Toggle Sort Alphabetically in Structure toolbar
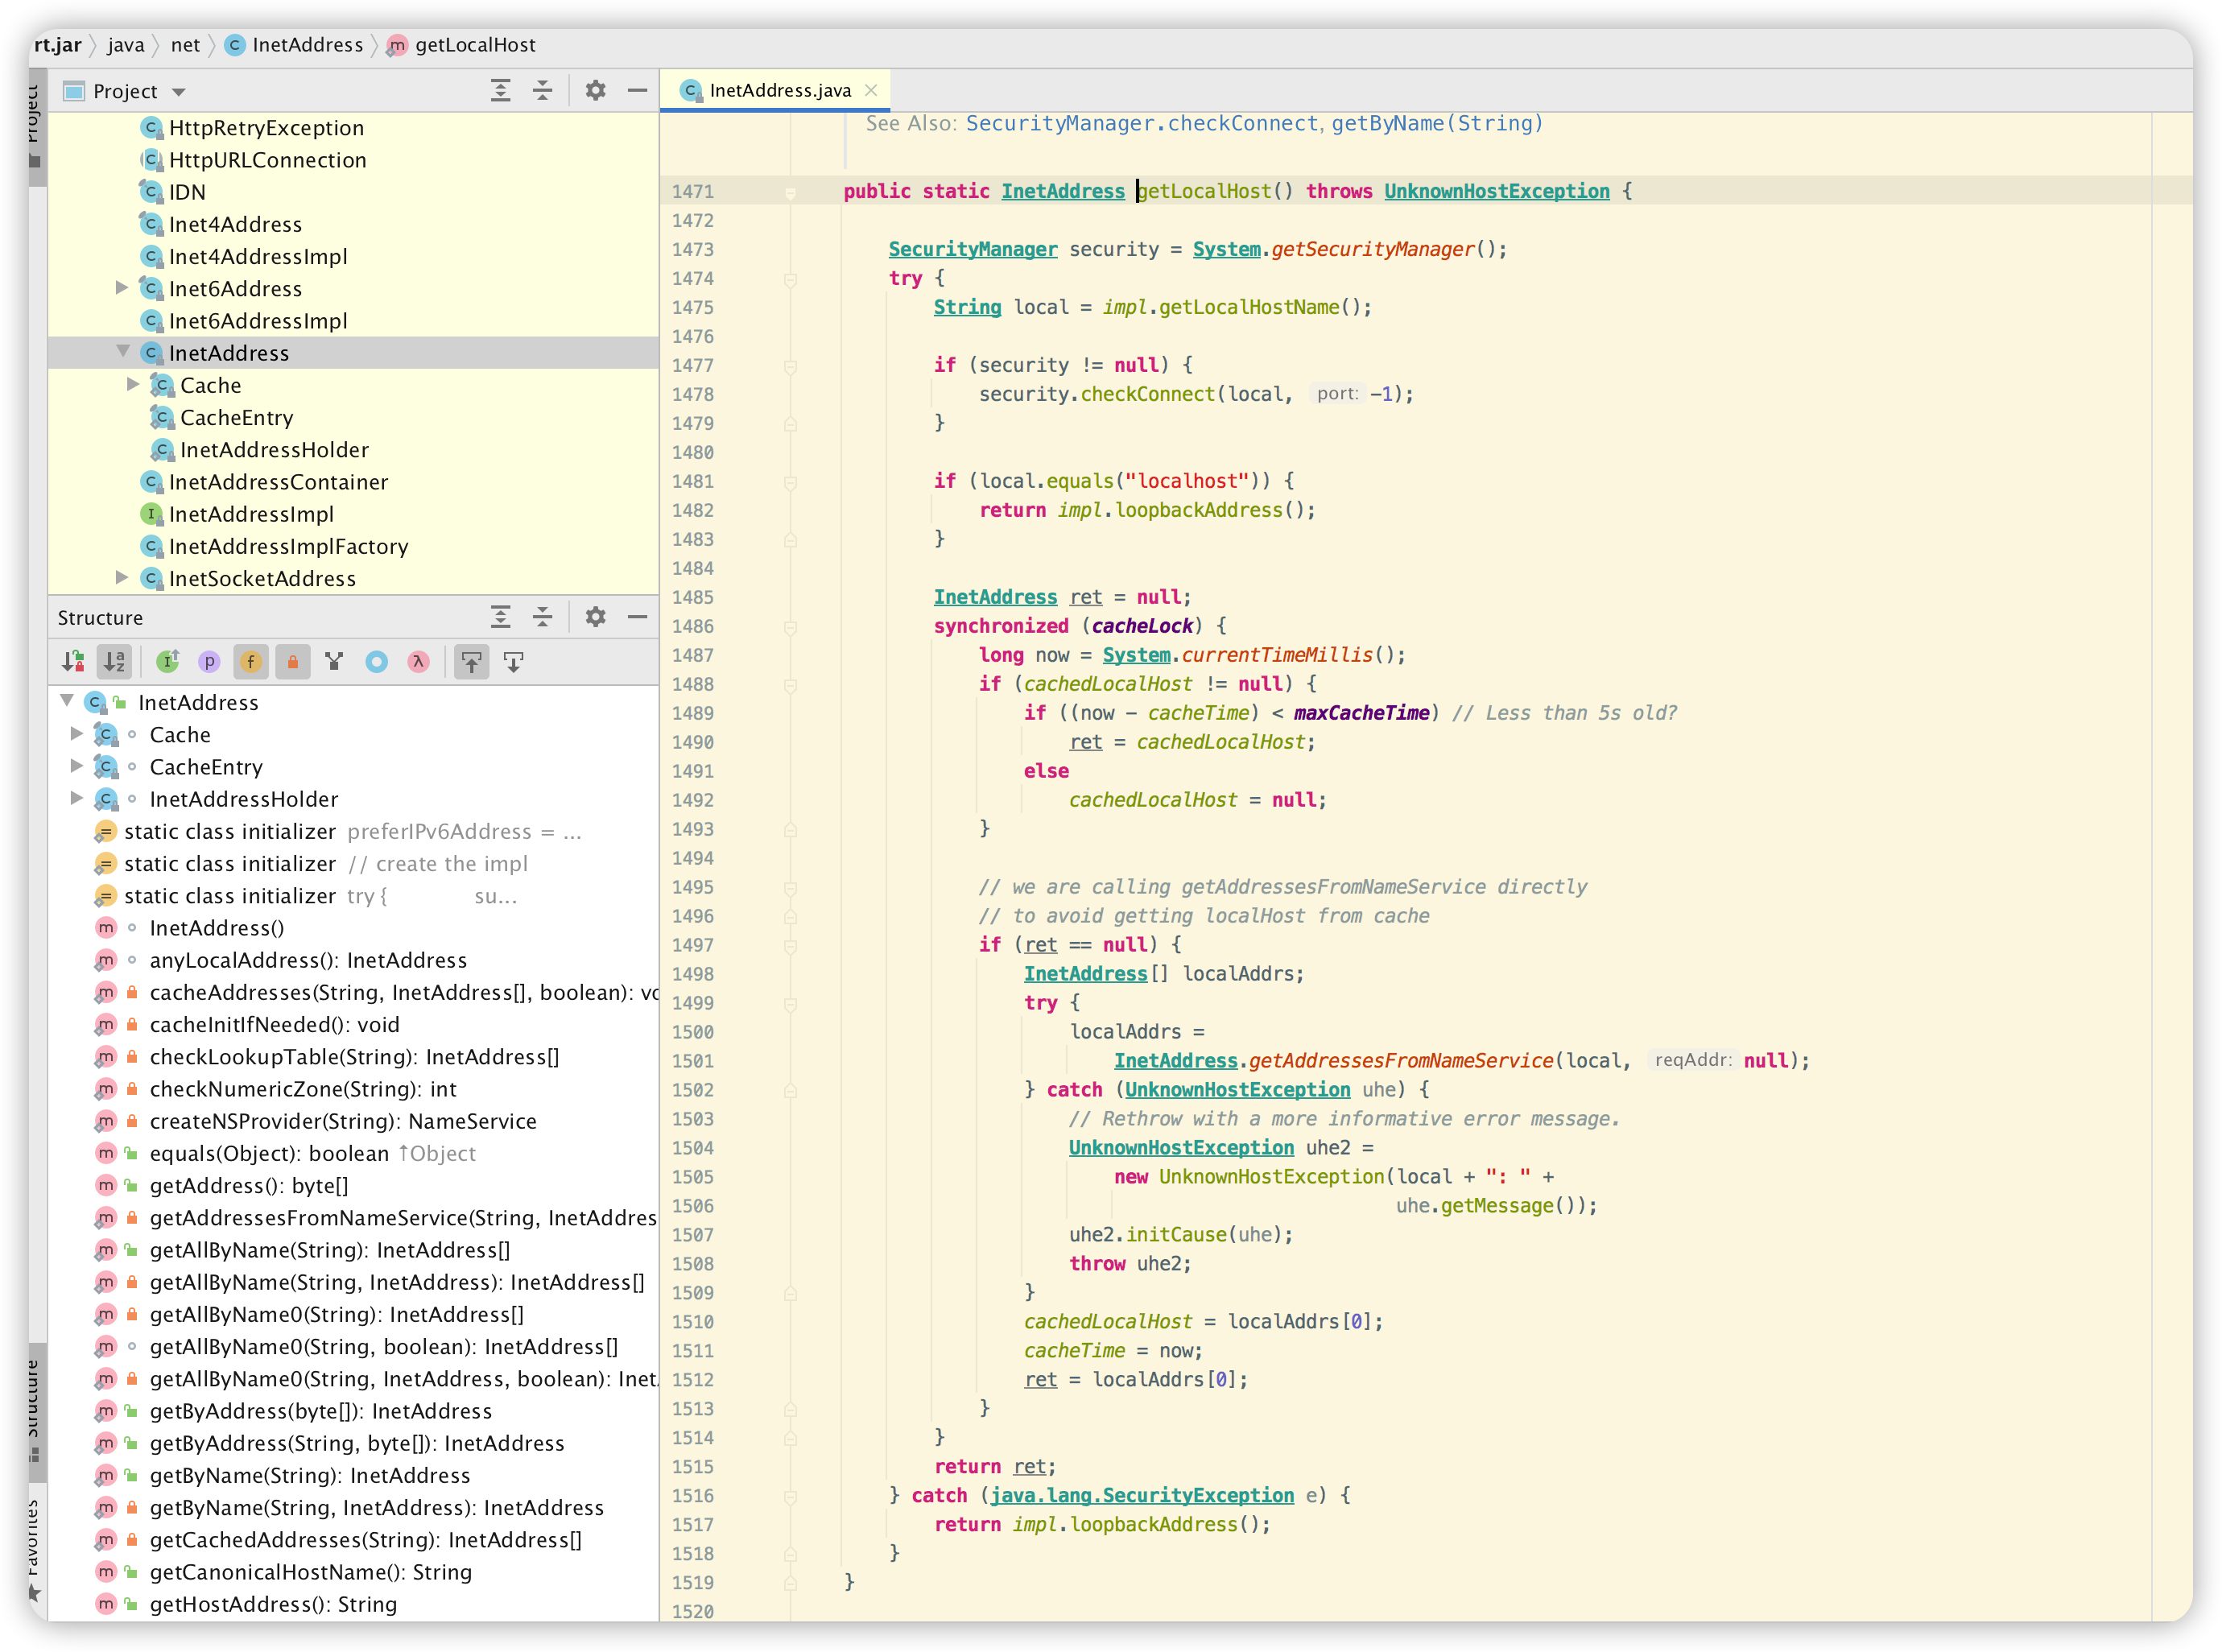 click(x=115, y=661)
